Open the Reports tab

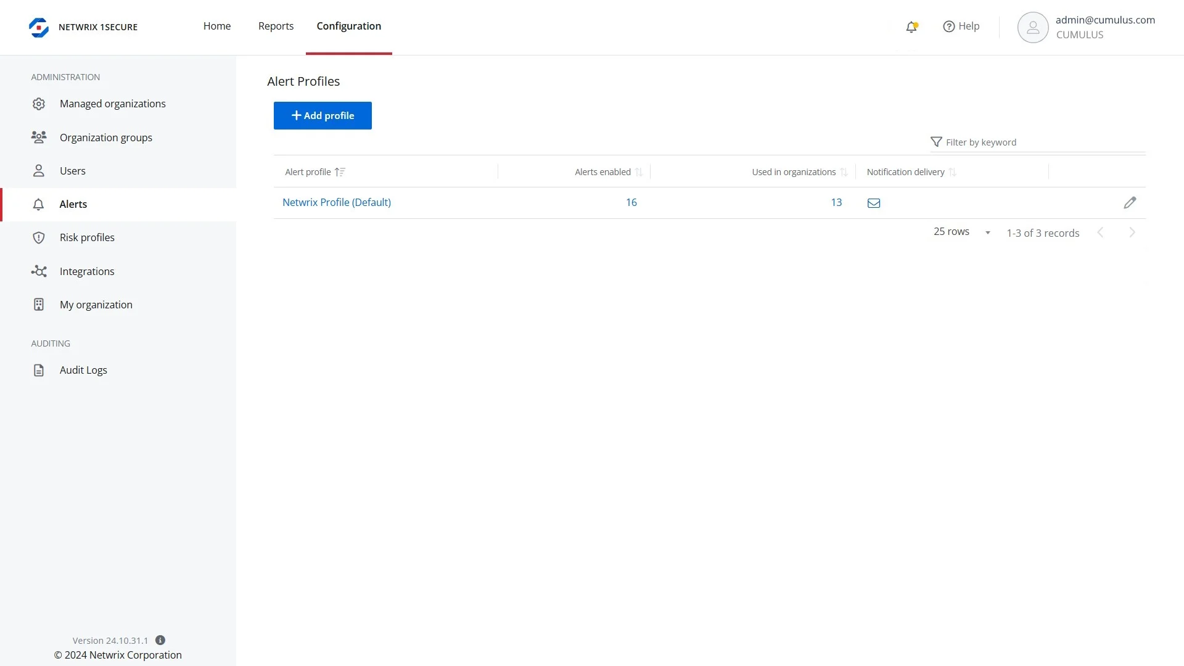coord(276,26)
